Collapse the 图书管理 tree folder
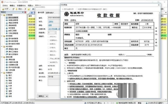Screen dimensions: 168x104 (x=2, y=36)
